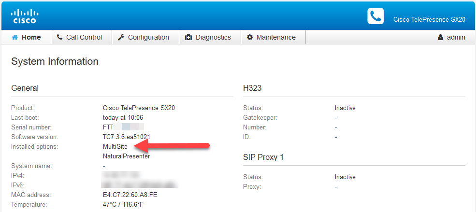Click the Cisco logo in the header
The image size is (476, 212).
click(25, 16)
